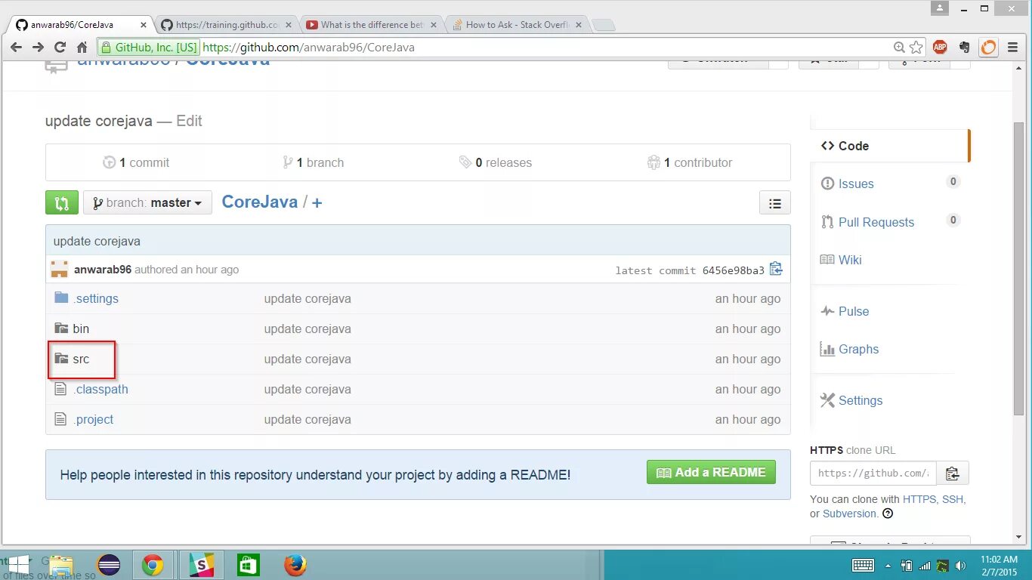Open the anwarab96 author link
This screenshot has width=1032, height=580.
pyautogui.click(x=103, y=270)
